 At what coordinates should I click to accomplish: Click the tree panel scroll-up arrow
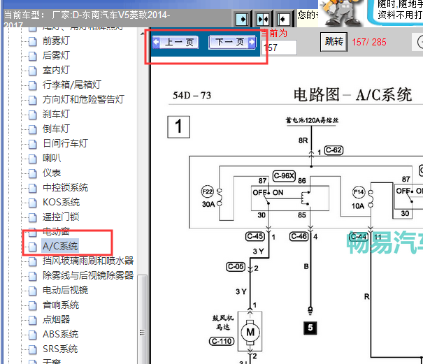(x=142, y=34)
